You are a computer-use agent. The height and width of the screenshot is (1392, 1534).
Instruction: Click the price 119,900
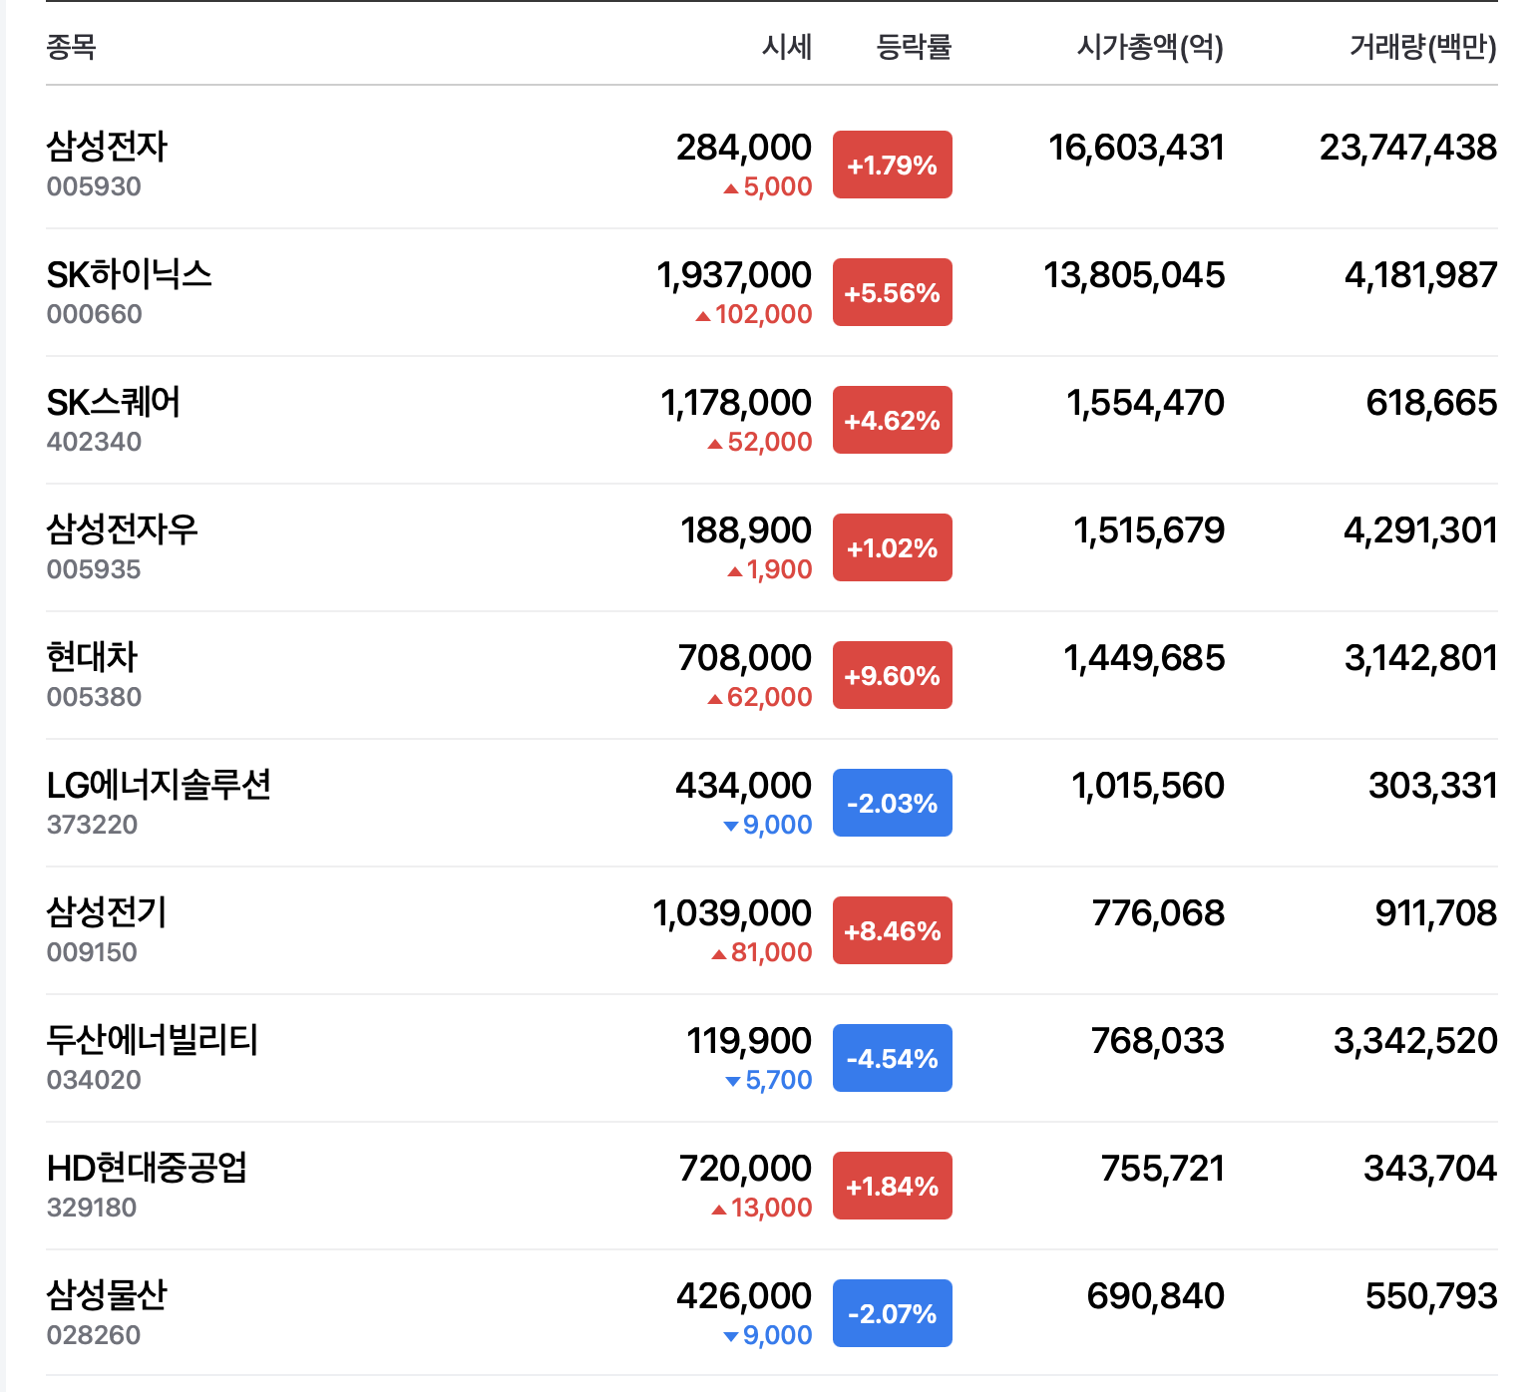pyautogui.click(x=749, y=1041)
